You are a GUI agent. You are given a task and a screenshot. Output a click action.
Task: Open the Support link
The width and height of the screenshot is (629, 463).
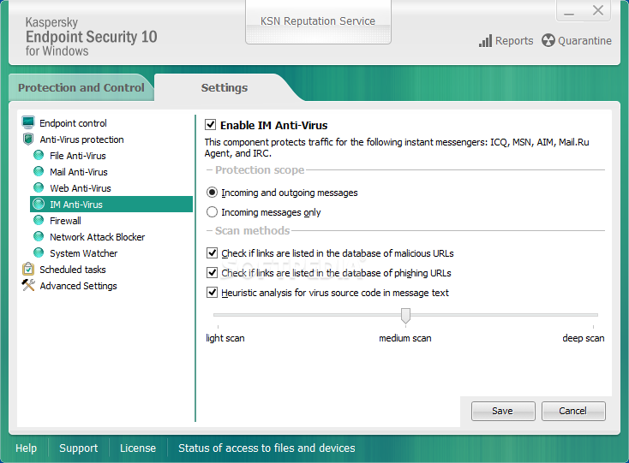pos(78,448)
